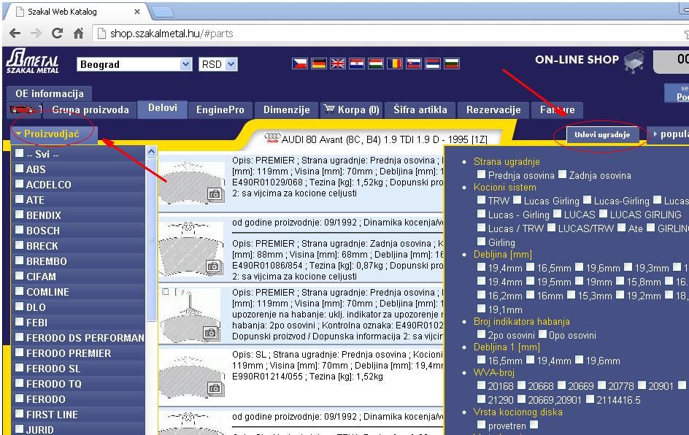Open photo of the SL brake pad
The height and width of the screenshot is (435, 689).
pos(215,388)
